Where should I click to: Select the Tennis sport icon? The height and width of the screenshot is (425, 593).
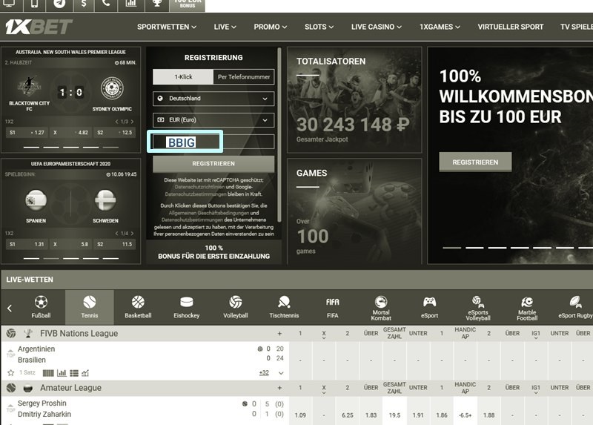pos(90,307)
